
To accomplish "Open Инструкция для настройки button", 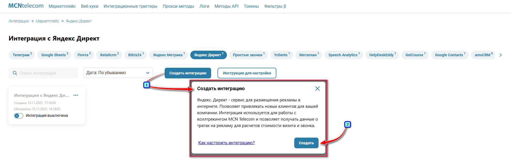I will (x=247, y=73).
